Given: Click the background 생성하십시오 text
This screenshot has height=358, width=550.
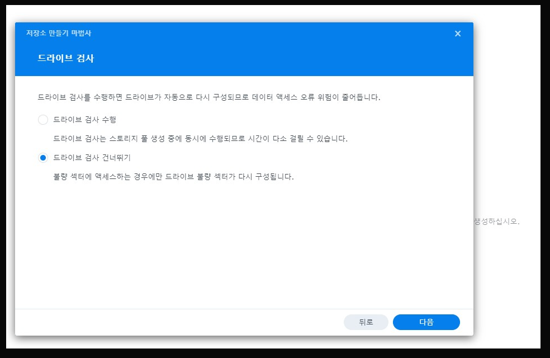Looking at the screenshot, I should pos(497,222).
